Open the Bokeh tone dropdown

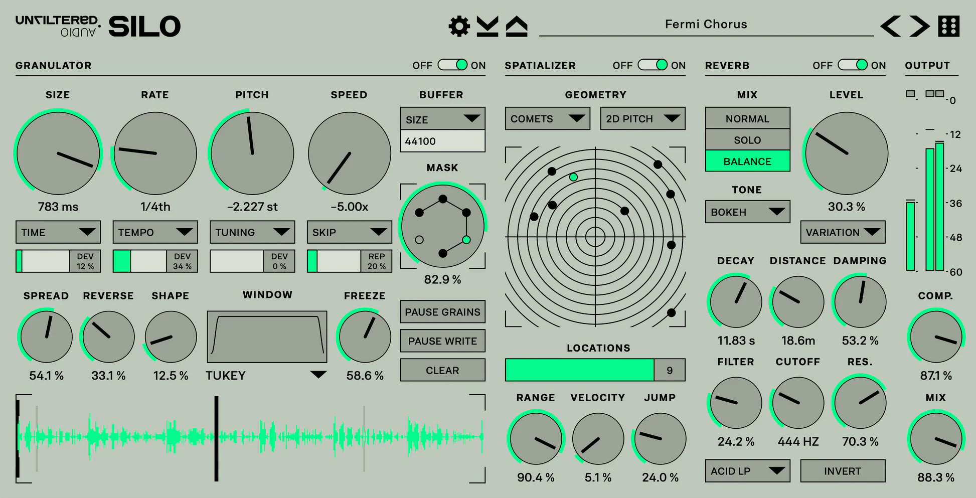tap(747, 212)
